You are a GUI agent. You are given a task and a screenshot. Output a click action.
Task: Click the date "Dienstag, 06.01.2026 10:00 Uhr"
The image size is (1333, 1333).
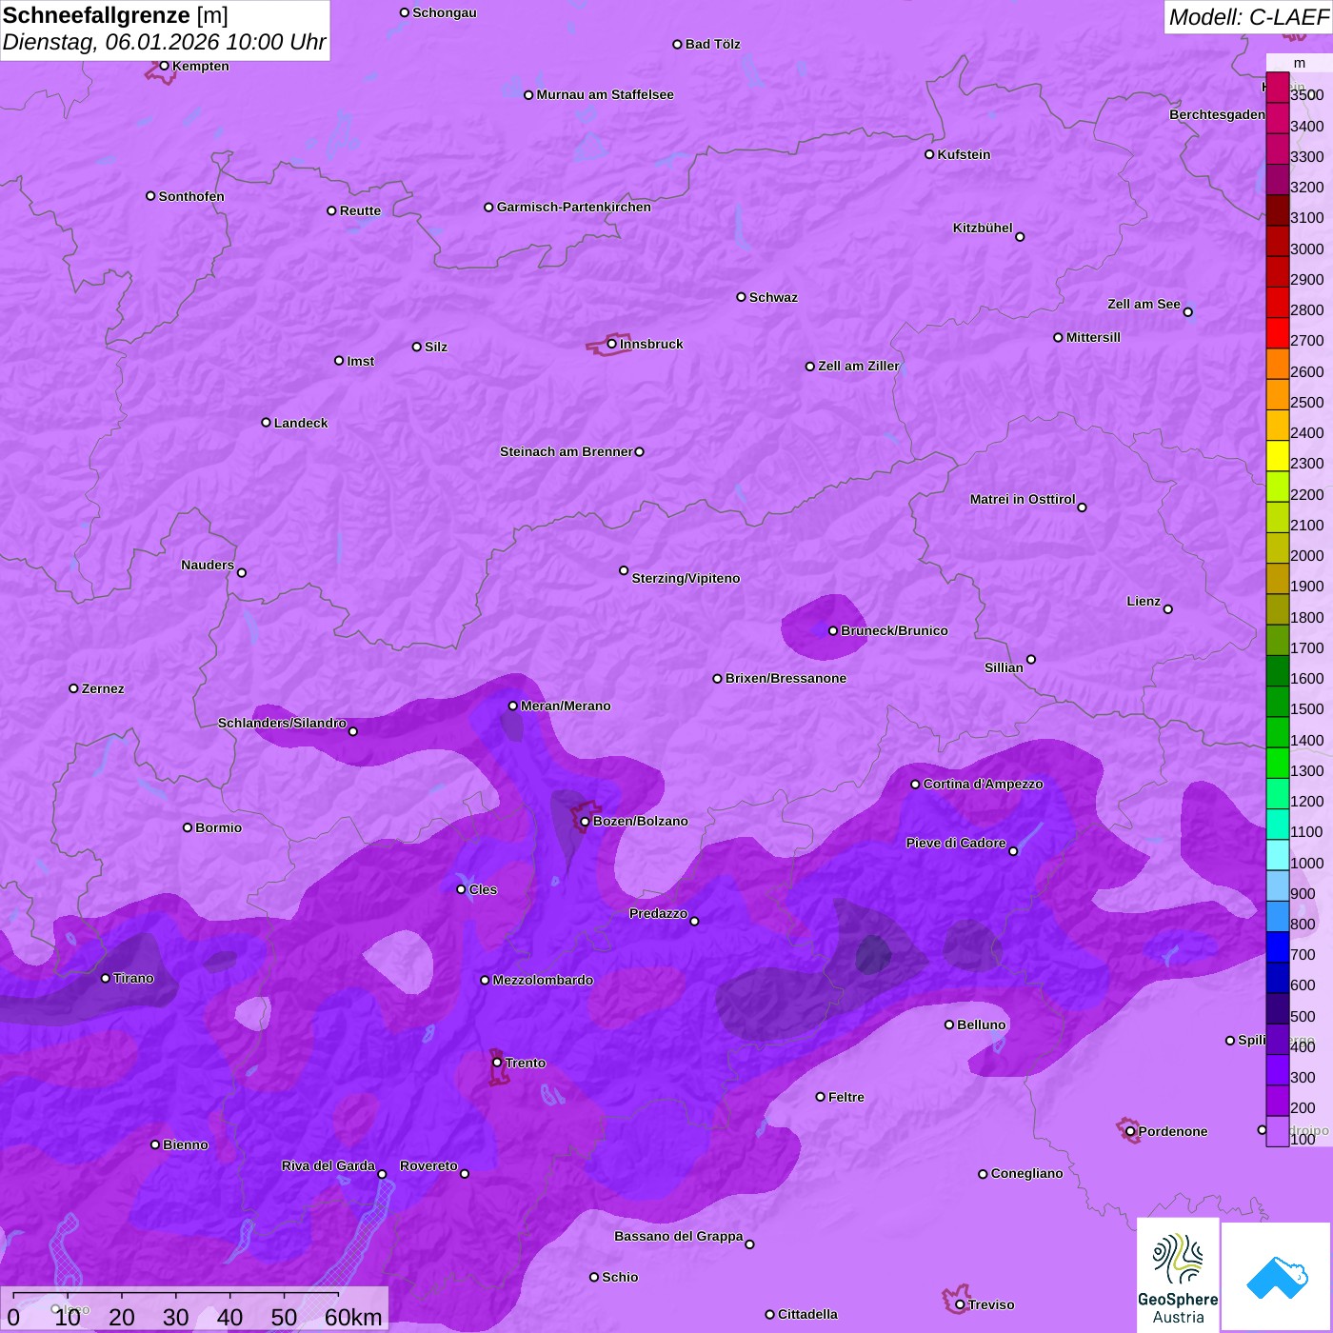[x=164, y=43]
